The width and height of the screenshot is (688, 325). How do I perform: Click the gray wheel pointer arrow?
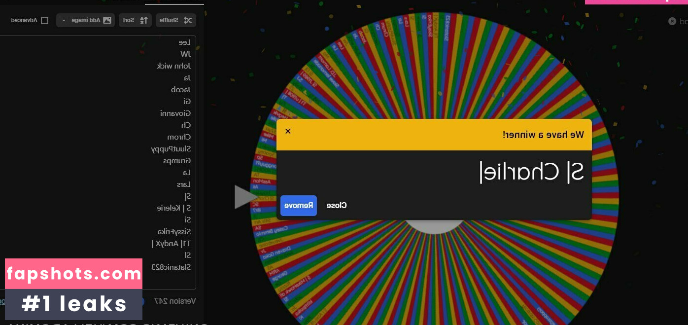(244, 197)
